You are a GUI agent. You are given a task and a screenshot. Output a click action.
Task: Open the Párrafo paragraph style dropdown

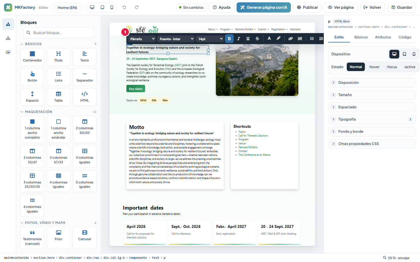point(142,39)
